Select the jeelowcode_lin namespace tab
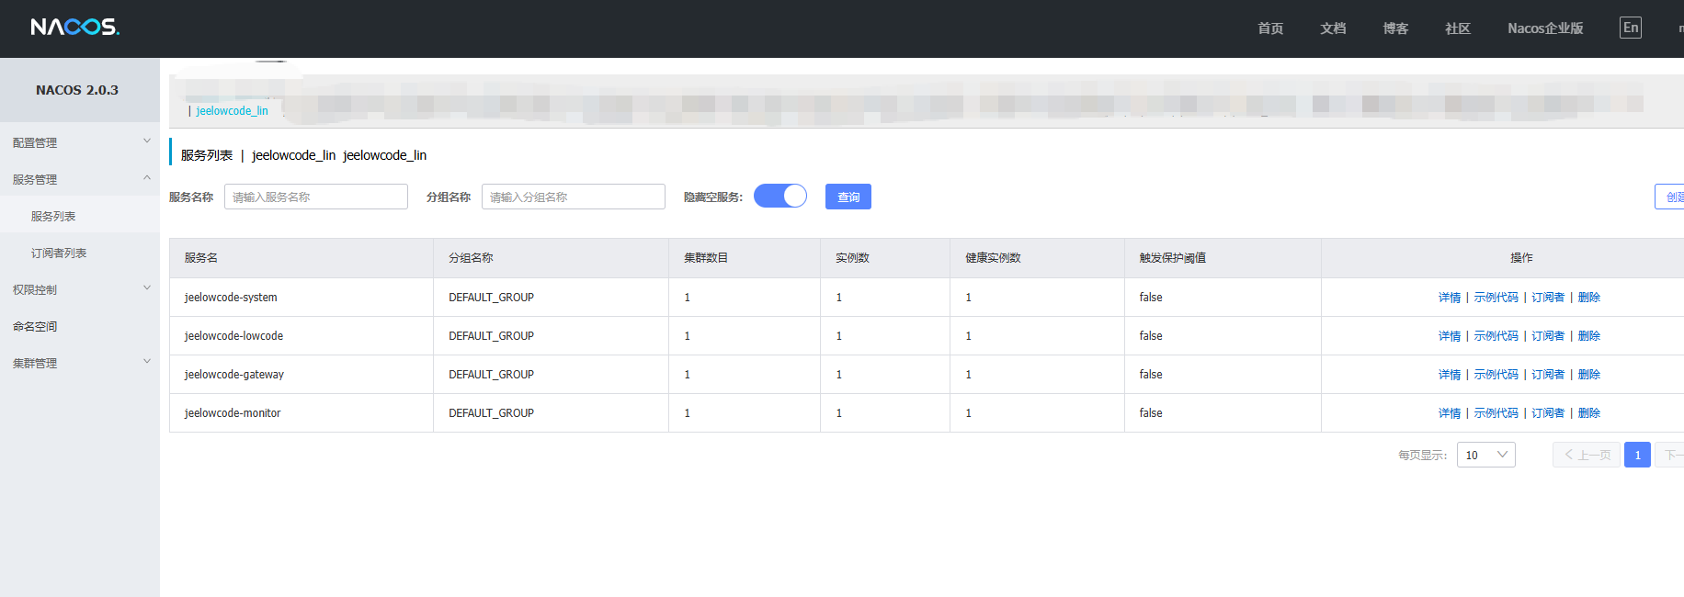This screenshot has height=597, width=1684. pyautogui.click(x=232, y=111)
